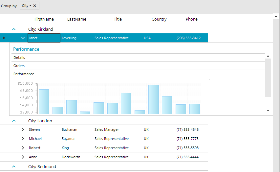Remove the City grouping with the X icon

35,6
